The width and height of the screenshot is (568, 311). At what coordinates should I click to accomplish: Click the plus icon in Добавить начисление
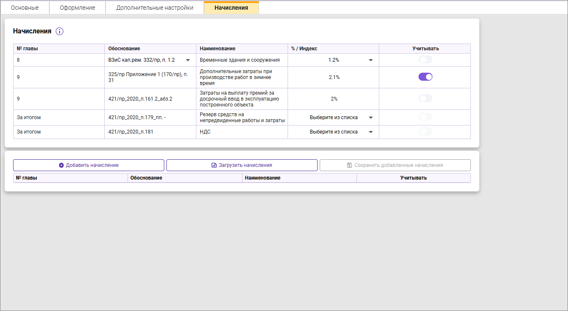61,165
